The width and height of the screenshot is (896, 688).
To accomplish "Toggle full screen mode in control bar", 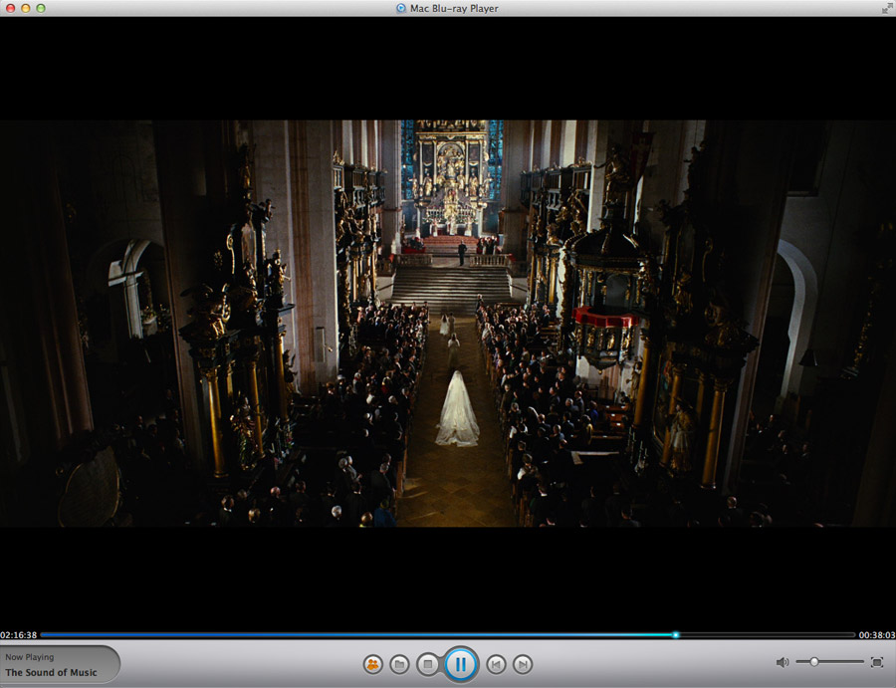I will click(x=877, y=662).
